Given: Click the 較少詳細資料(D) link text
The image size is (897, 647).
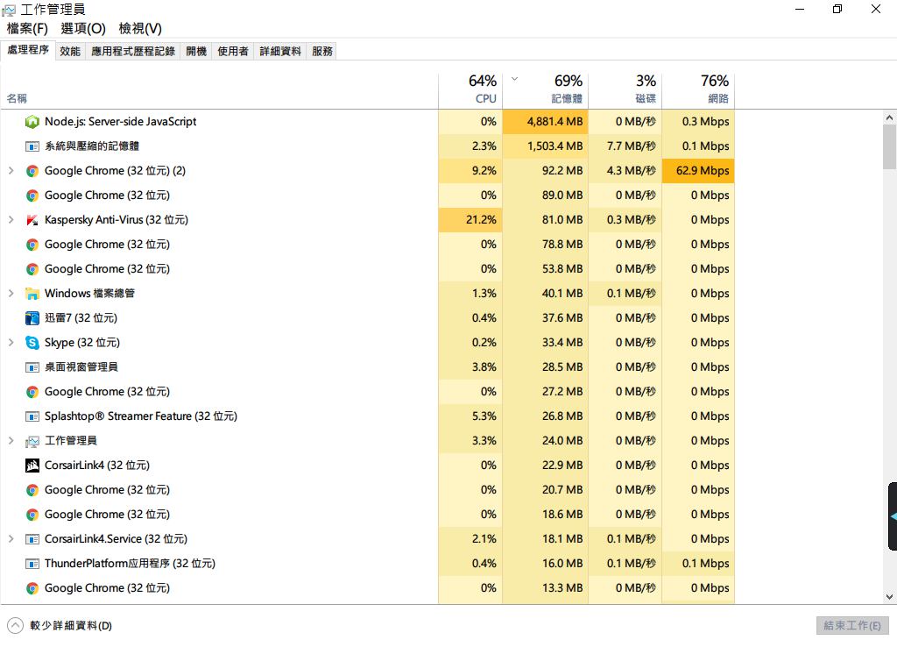Looking at the screenshot, I should 71,625.
